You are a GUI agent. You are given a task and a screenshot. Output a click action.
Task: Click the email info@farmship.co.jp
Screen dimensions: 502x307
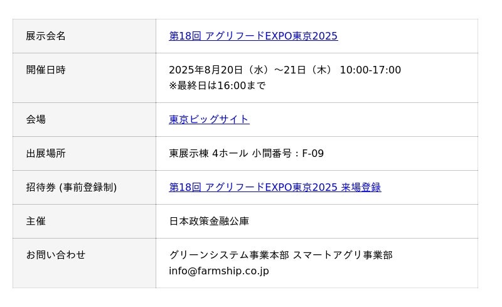pos(219,271)
